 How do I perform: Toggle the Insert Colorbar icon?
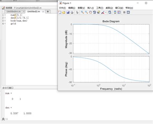[x=115, y=12]
